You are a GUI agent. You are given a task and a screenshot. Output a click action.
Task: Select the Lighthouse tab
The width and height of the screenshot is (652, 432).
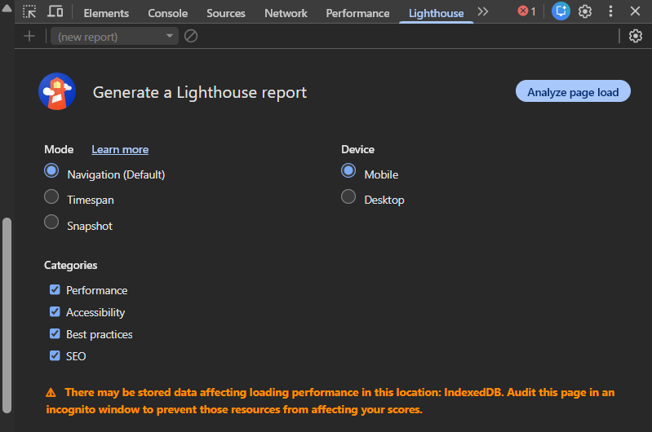click(436, 13)
